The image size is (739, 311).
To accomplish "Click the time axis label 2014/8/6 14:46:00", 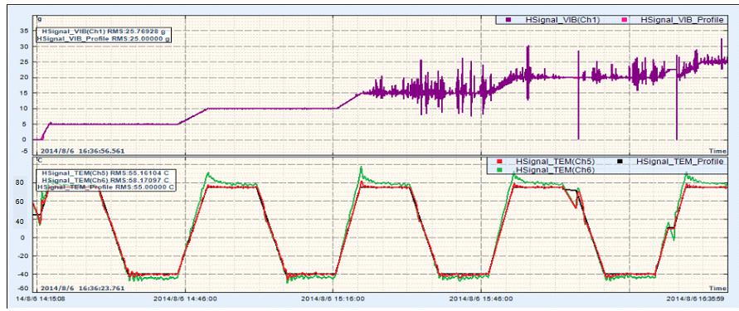I will pyautogui.click(x=185, y=299).
